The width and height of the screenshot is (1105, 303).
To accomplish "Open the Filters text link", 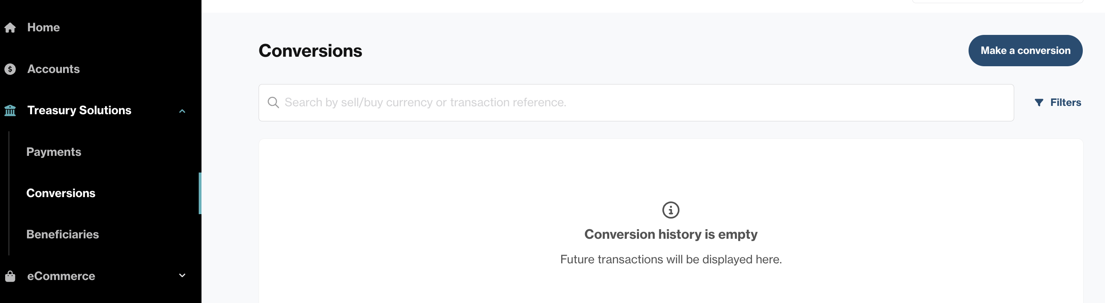I will pos(1065,103).
